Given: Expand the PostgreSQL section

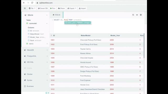Looking at the screenshot, I should point(47,56).
